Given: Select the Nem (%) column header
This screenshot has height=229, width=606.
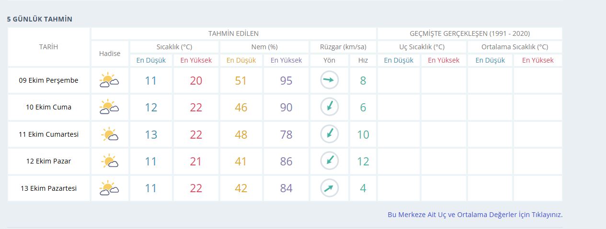Looking at the screenshot, I should pos(264,47).
